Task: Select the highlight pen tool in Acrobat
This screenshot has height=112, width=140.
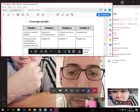Action: [62, 15]
